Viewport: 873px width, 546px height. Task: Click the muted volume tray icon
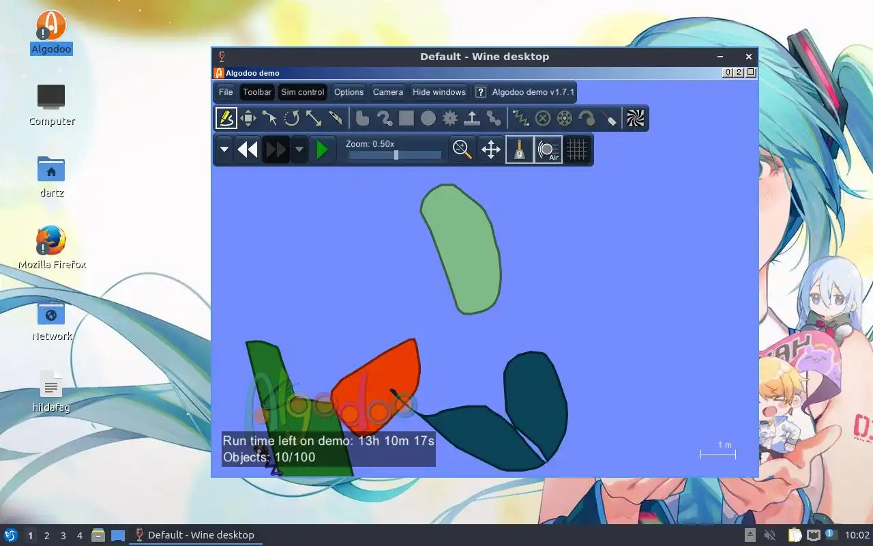coord(769,535)
